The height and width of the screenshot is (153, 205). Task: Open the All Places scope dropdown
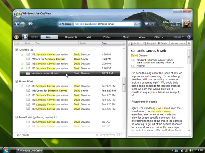[x=66, y=24]
